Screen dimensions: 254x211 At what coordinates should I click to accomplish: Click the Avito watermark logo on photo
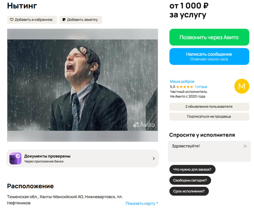click(x=144, y=125)
